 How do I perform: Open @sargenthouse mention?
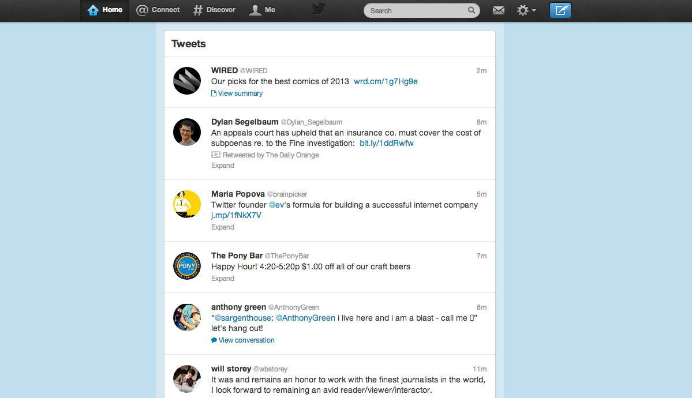pos(243,318)
